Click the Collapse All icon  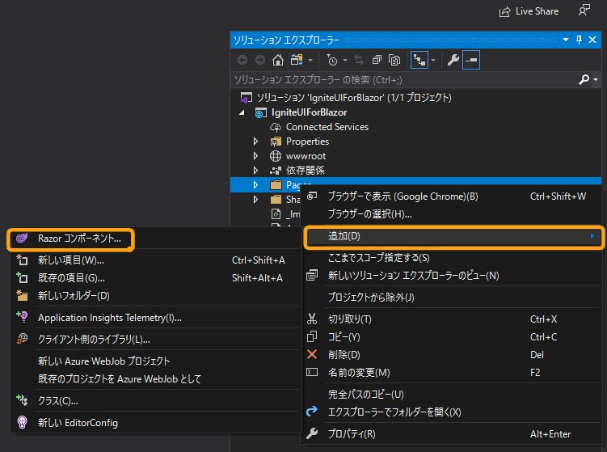(377, 60)
